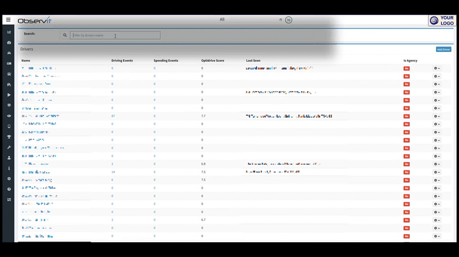Viewport: 459px width, 257px height.
Task: Open the info sidebar icon
Action: [9, 168]
